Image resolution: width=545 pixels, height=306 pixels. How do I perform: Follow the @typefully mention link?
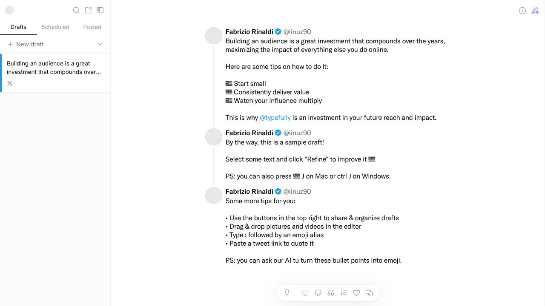pyautogui.click(x=275, y=118)
